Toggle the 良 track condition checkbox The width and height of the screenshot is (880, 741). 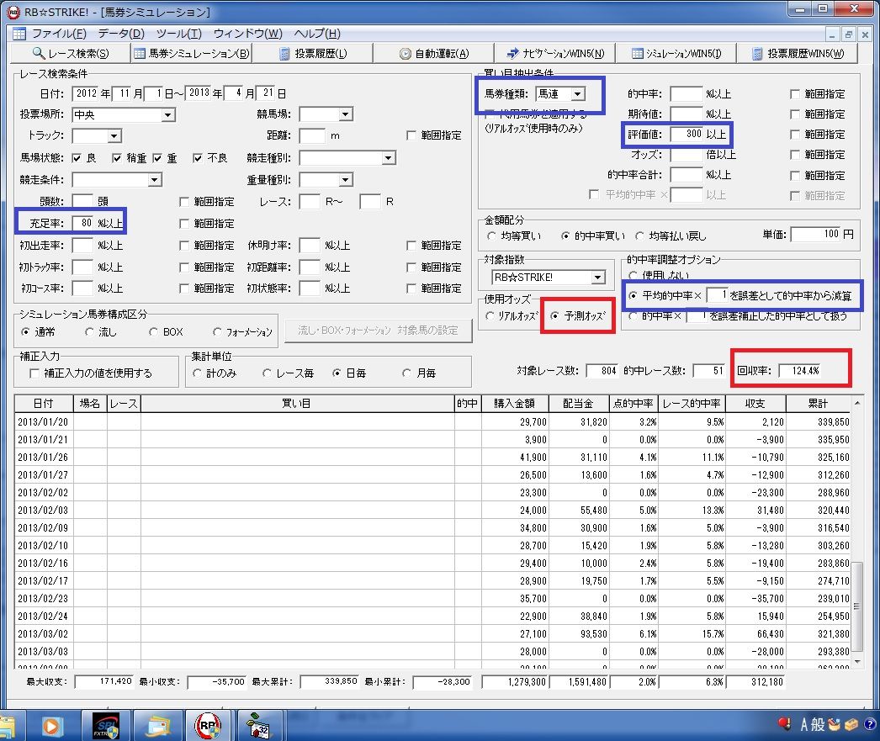pos(77,158)
